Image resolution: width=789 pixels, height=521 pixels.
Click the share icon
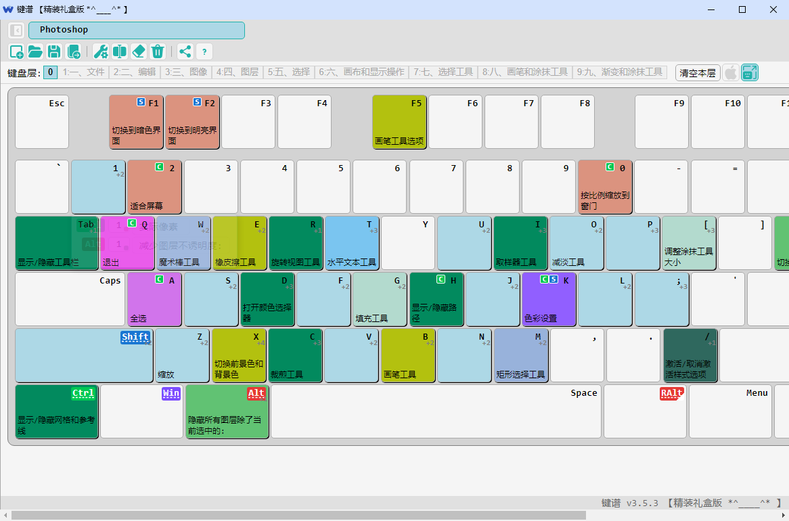[x=185, y=51]
